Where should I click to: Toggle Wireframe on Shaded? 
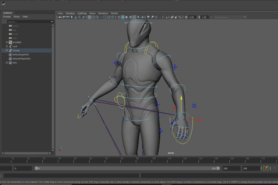(130, 17)
